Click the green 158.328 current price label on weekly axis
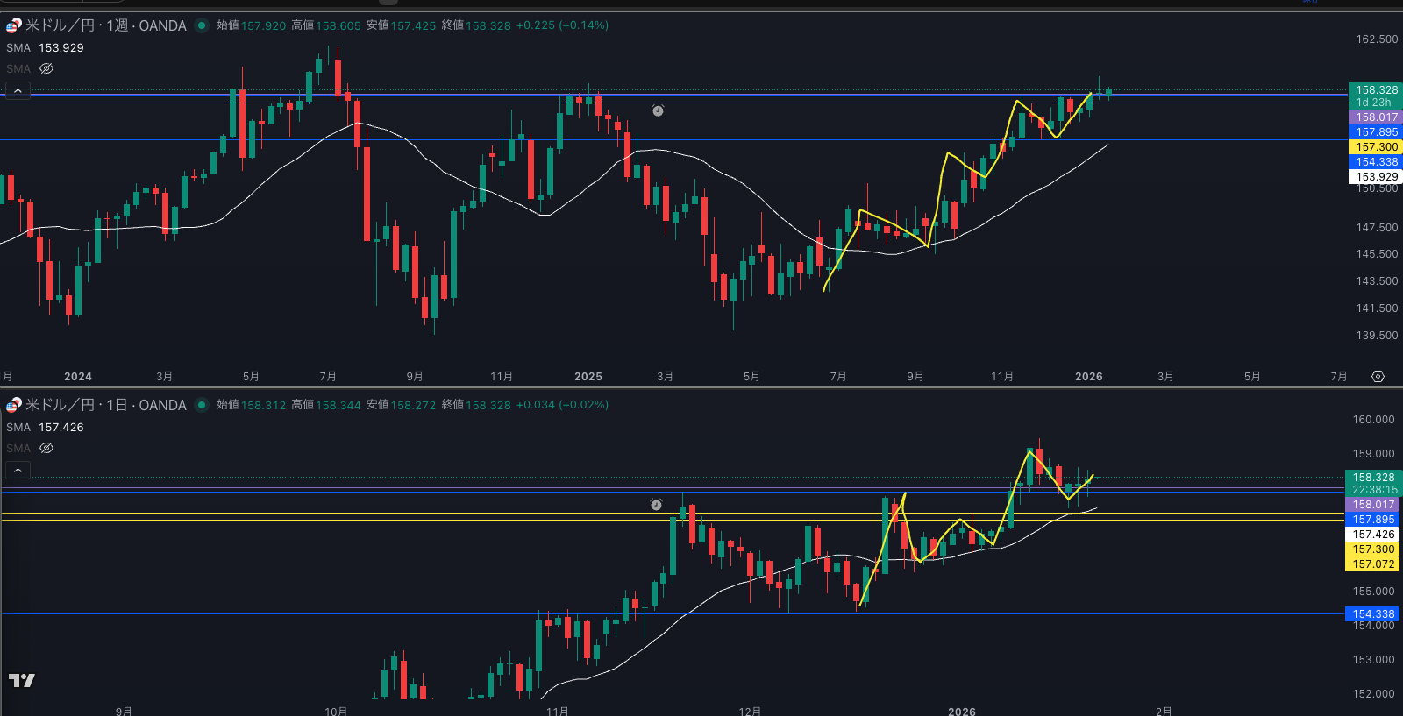1403x716 pixels. [1375, 90]
